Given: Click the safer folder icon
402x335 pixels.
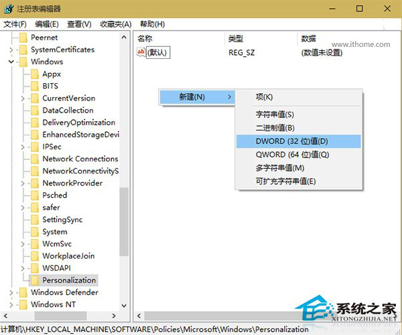Looking at the screenshot, I should pos(35,207).
